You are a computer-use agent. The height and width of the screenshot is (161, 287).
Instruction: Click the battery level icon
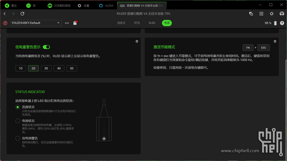(x=275, y=23)
